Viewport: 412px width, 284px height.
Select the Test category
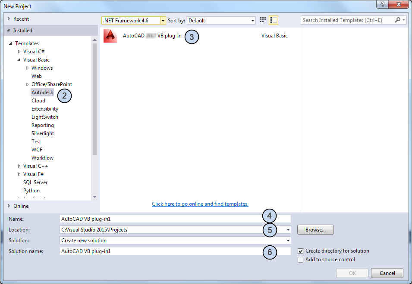[36, 142]
